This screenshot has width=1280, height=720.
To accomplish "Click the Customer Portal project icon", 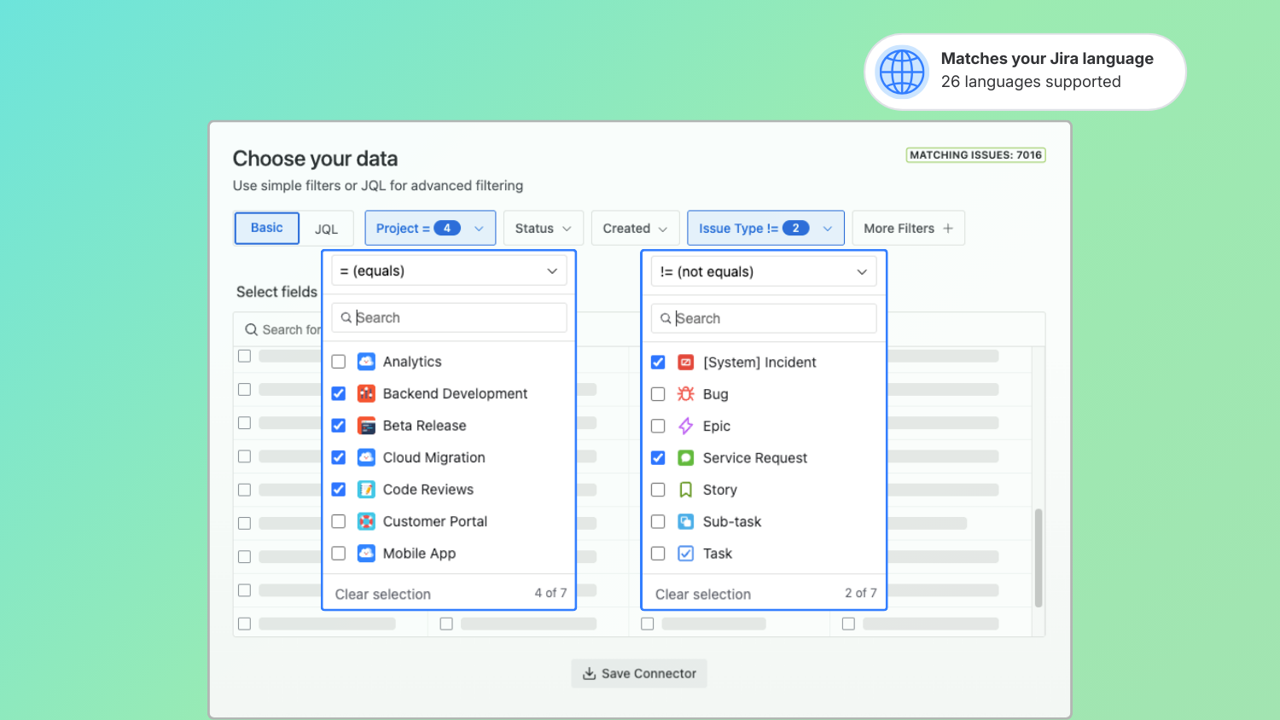I will tap(366, 521).
